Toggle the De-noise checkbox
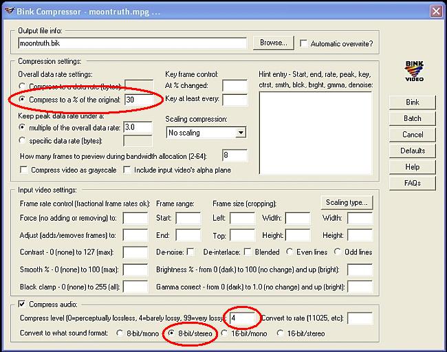Viewport: 447px width, 352px height. 190,252
